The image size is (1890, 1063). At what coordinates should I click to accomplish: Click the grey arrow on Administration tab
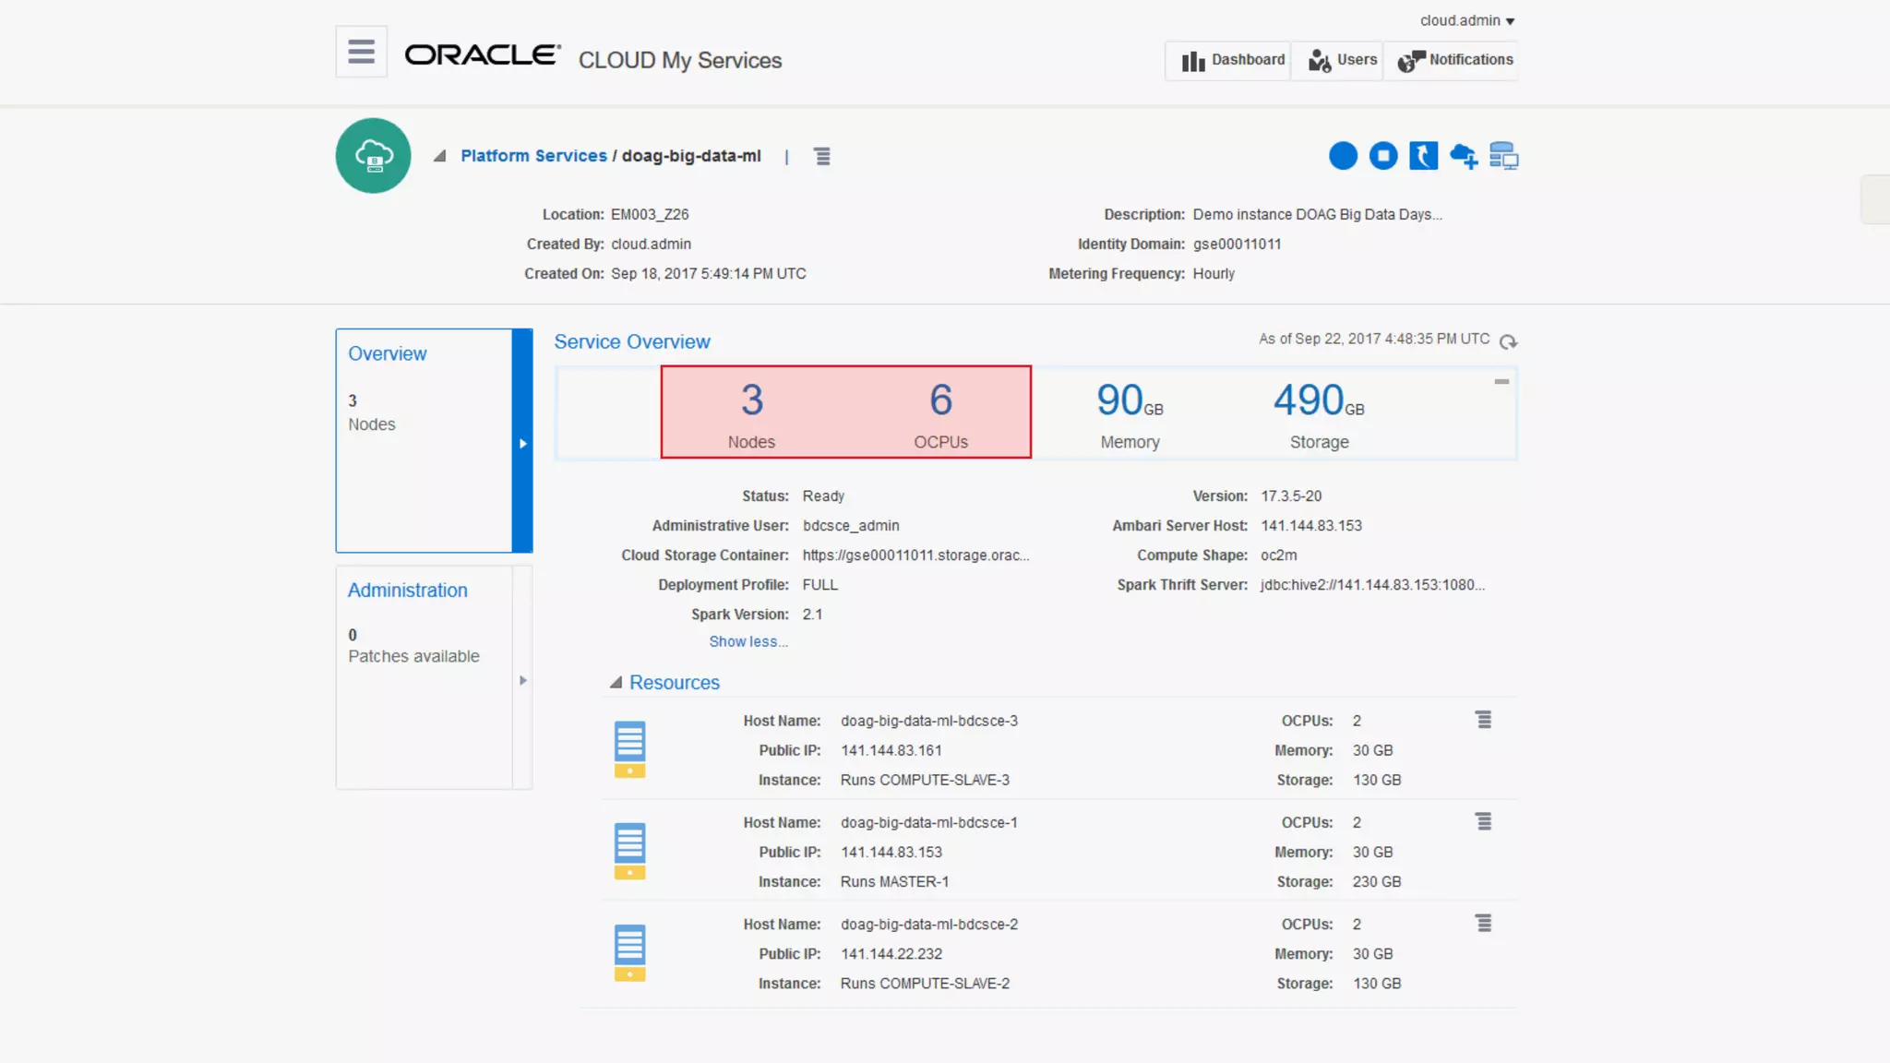523,680
